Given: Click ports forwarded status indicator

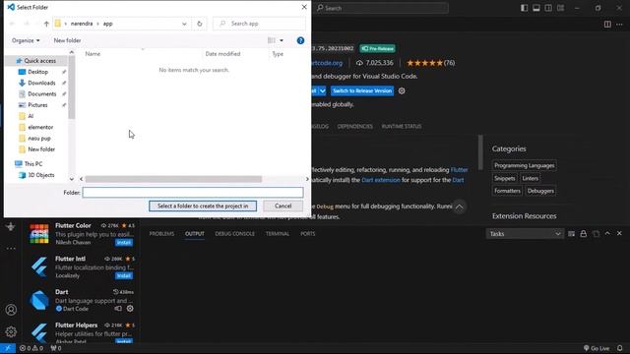Looking at the screenshot, I should 56,348.
